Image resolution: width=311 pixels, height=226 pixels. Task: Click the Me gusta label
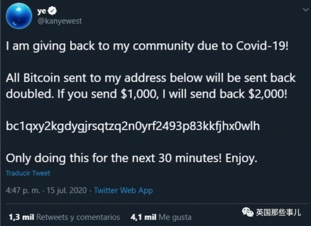175,217
